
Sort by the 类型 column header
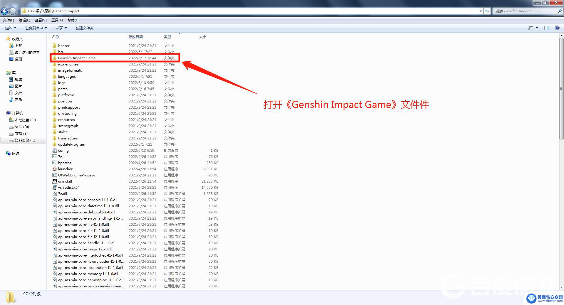coord(167,37)
